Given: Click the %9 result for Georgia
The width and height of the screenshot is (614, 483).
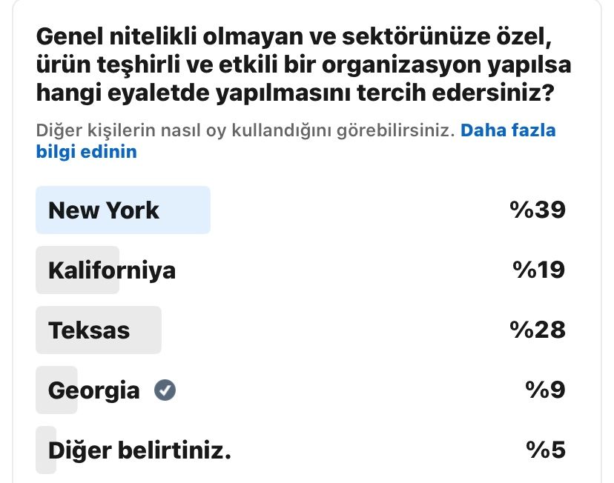Looking at the screenshot, I should click(547, 390).
